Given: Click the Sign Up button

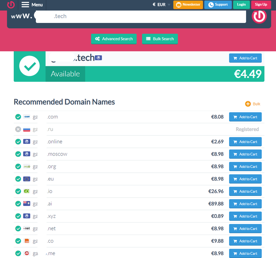Looking at the screenshot, I should (261, 5).
